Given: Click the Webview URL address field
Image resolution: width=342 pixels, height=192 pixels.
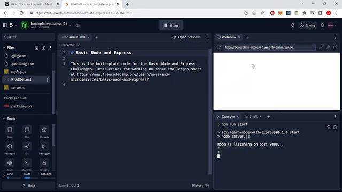Looking at the screenshot, I should tap(269, 47).
